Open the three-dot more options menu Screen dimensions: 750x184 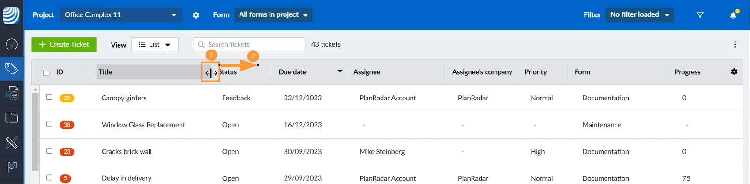[735, 44]
